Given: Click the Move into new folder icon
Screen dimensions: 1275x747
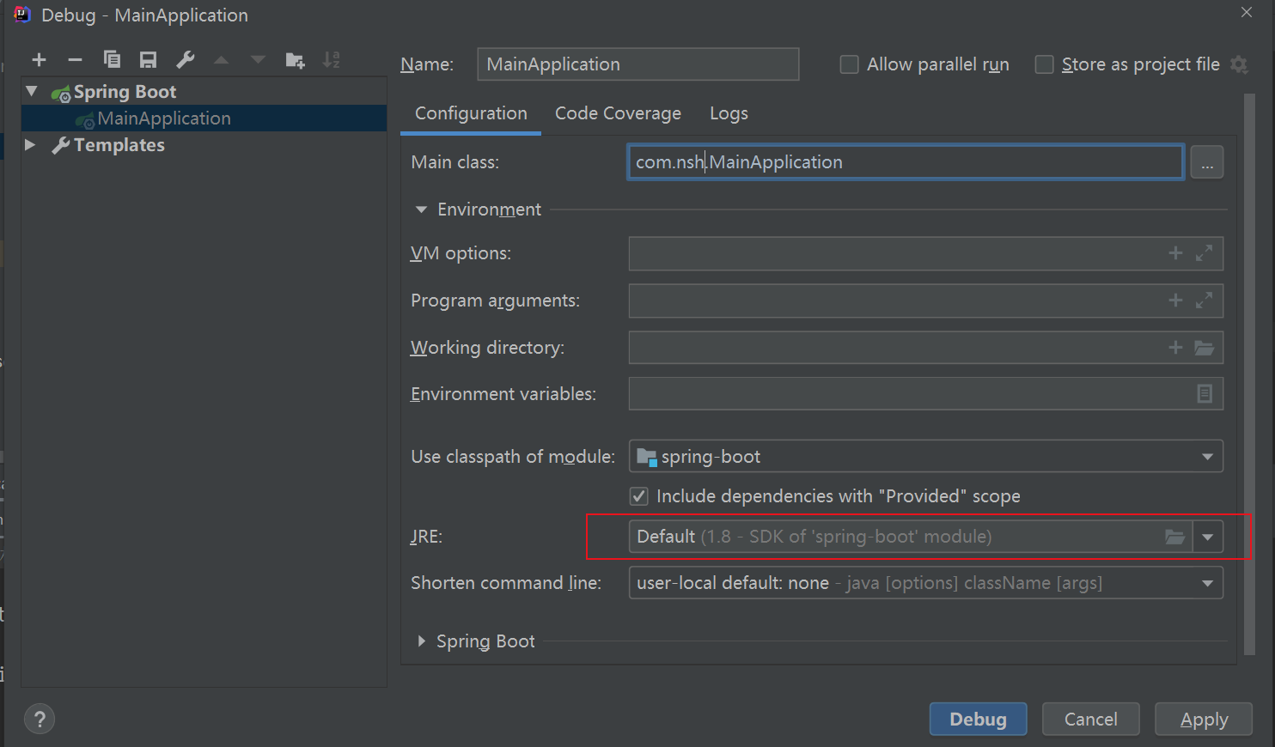Looking at the screenshot, I should coord(295,59).
